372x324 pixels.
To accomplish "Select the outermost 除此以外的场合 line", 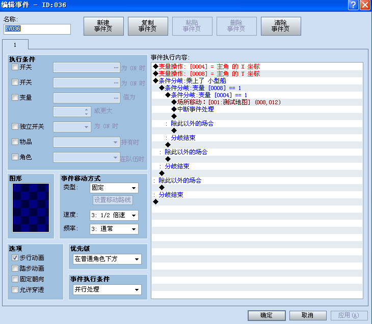I will point(257,181).
